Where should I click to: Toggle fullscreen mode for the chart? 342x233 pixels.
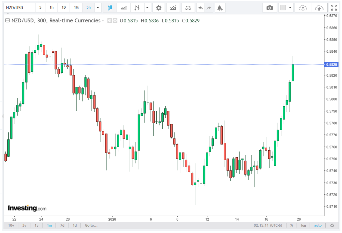point(333,7)
